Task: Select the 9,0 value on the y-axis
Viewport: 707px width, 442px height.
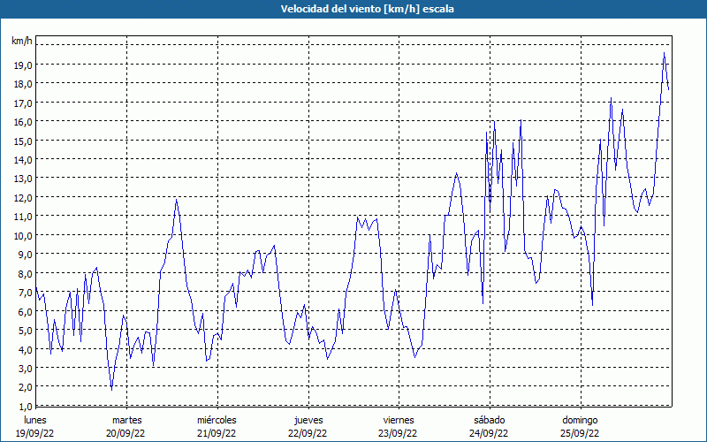Action: (x=25, y=255)
